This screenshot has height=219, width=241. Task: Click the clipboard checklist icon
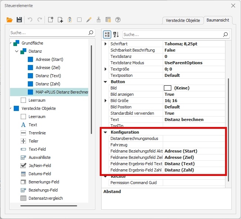tap(70, 20)
